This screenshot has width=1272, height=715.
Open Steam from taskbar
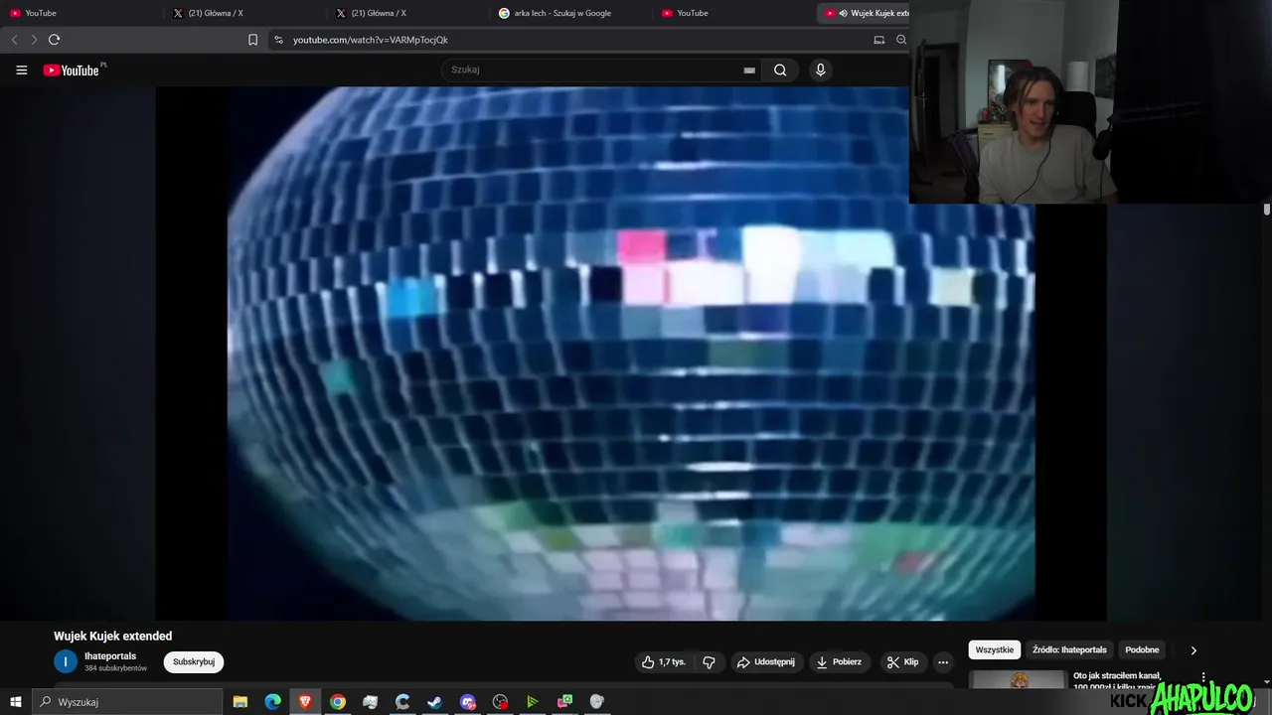click(435, 702)
